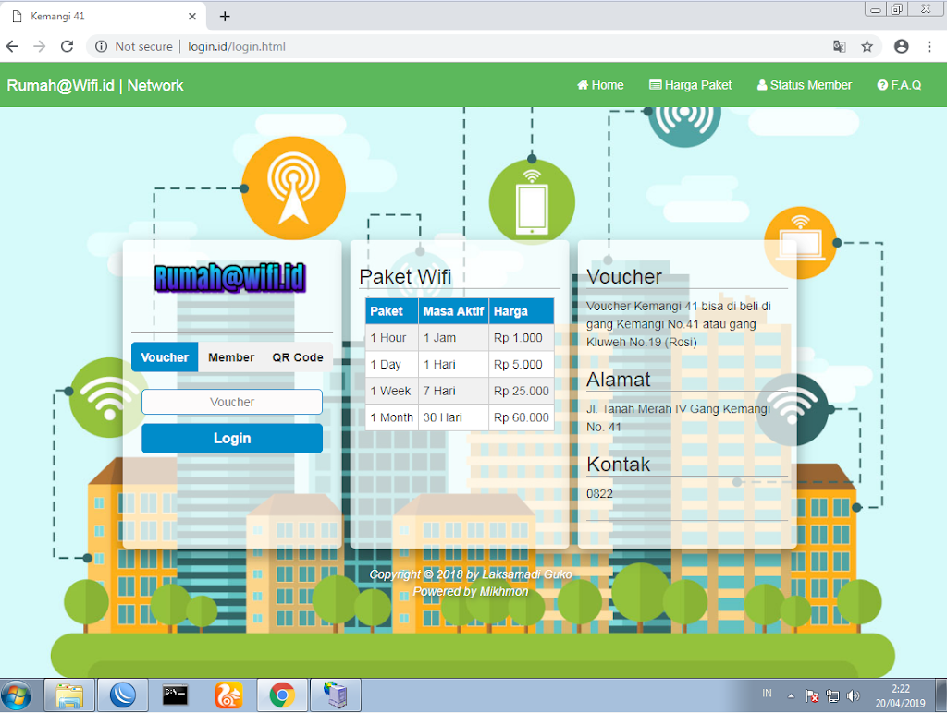Open Windows Explorer from taskbar
Image resolution: width=947 pixels, height=713 pixels.
click(69, 695)
